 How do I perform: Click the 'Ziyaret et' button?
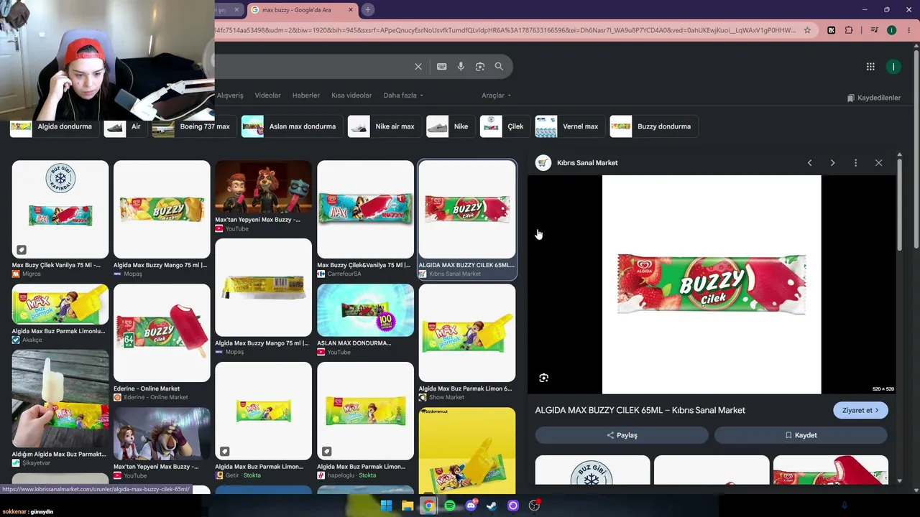[860, 411]
